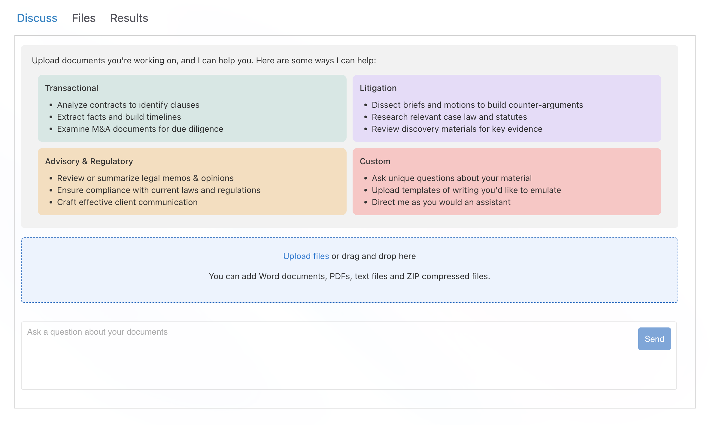Open the Files tab

pyautogui.click(x=83, y=18)
